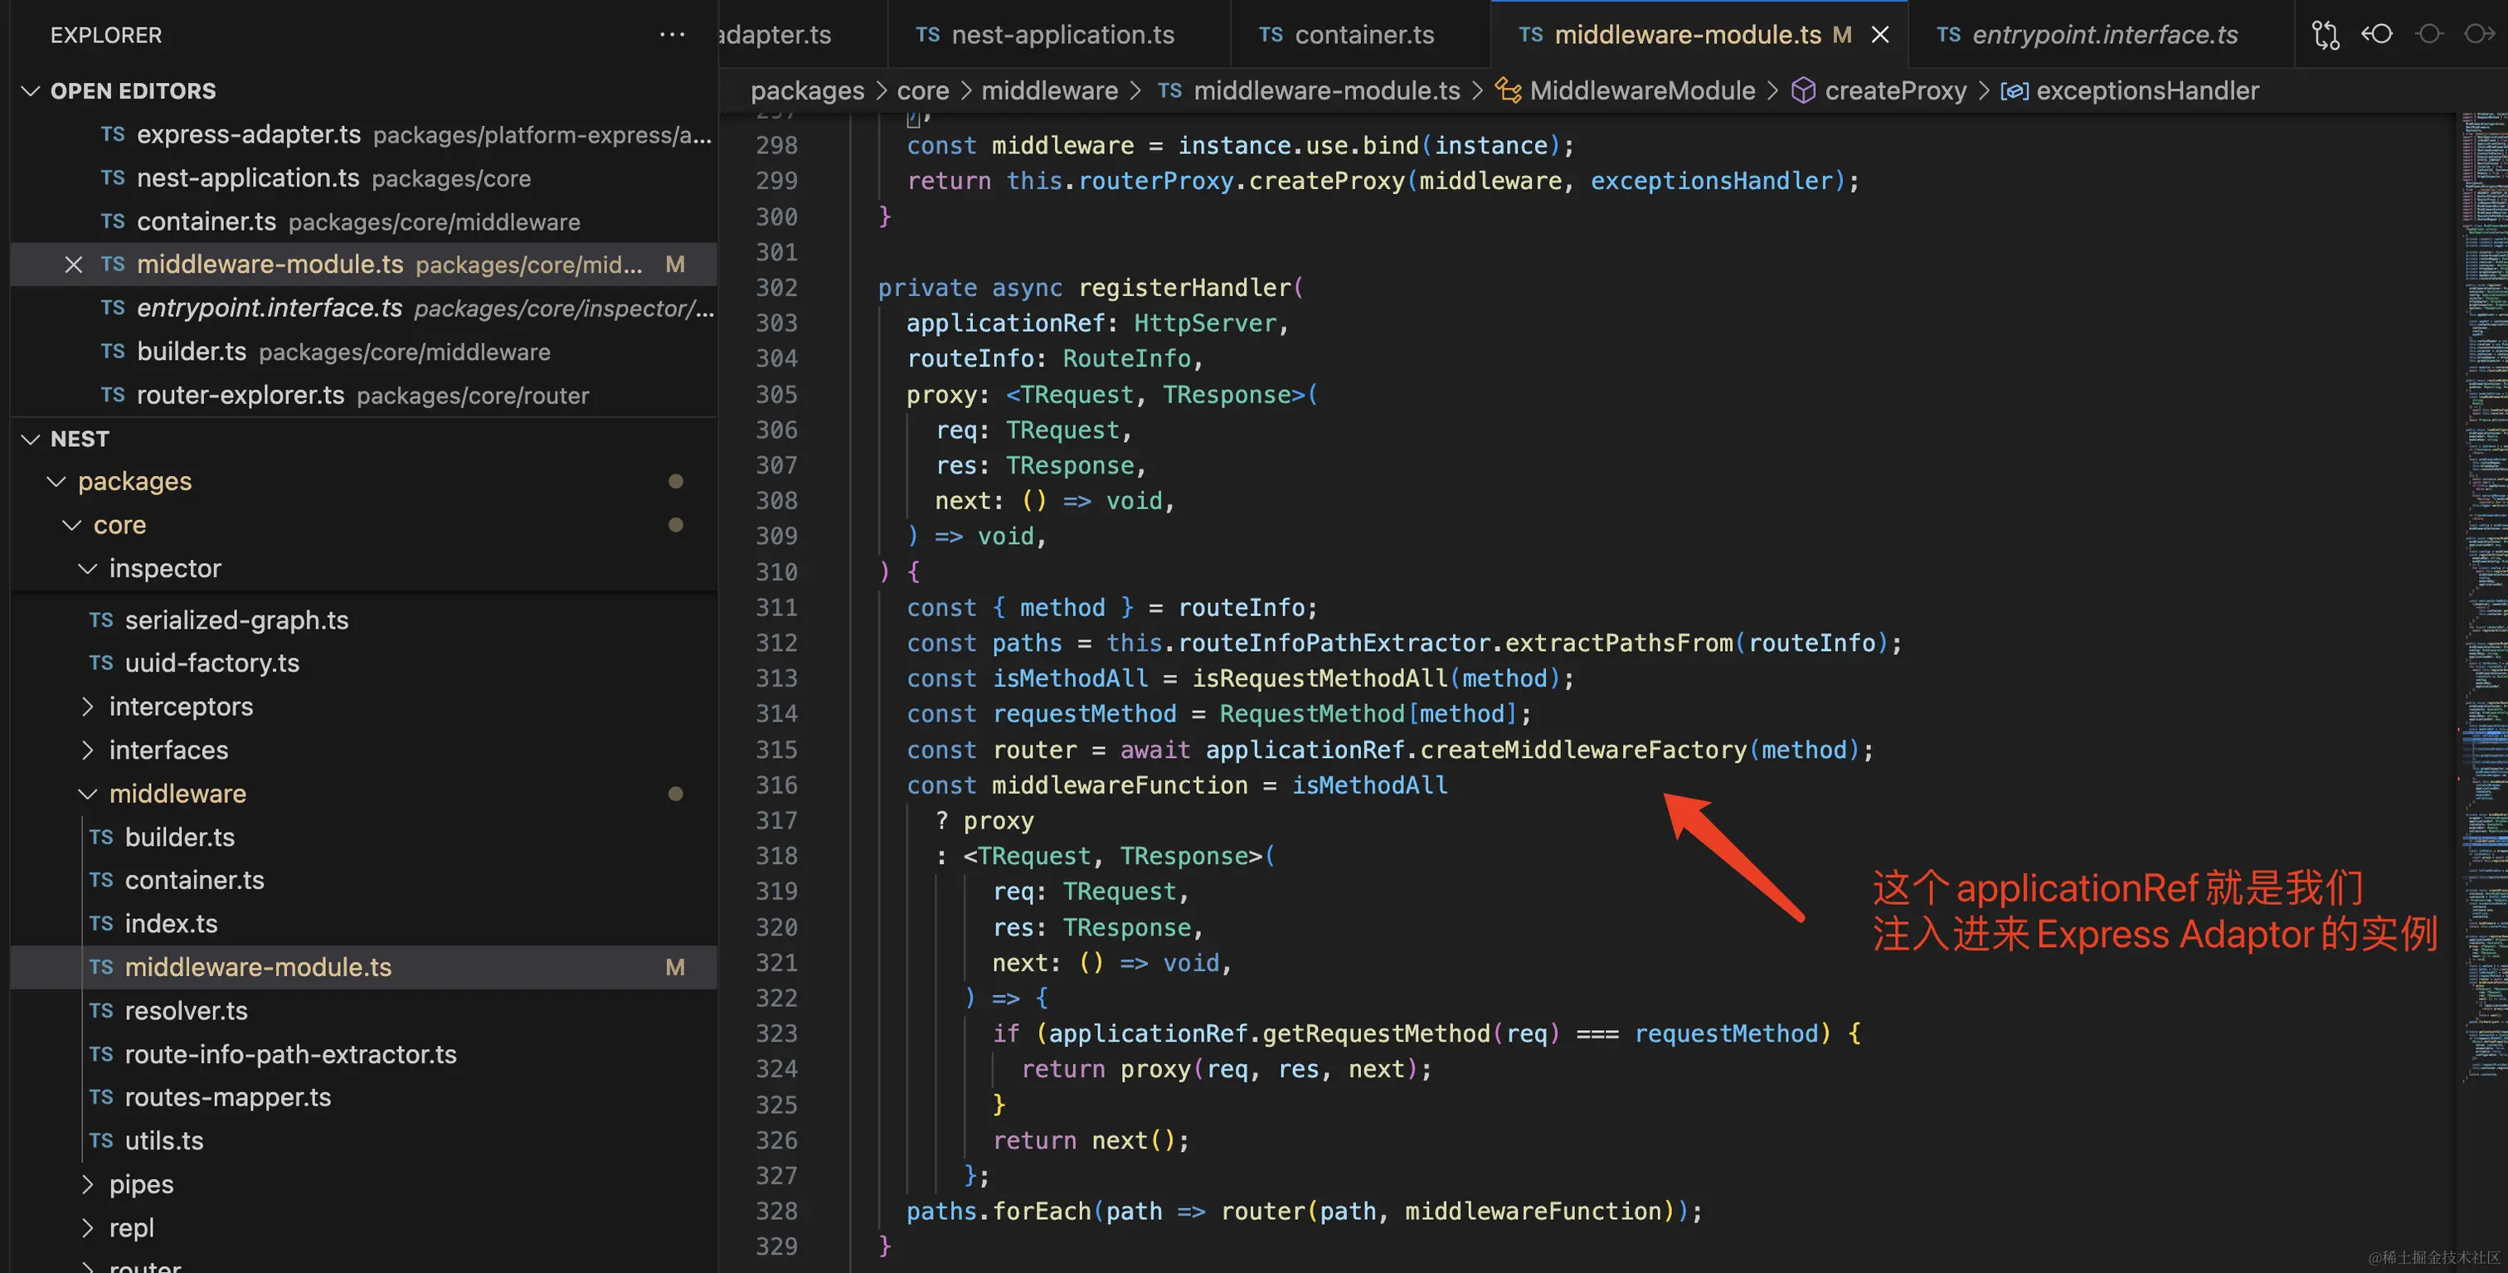
Task: Collapse the core folder
Action: pos(72,526)
